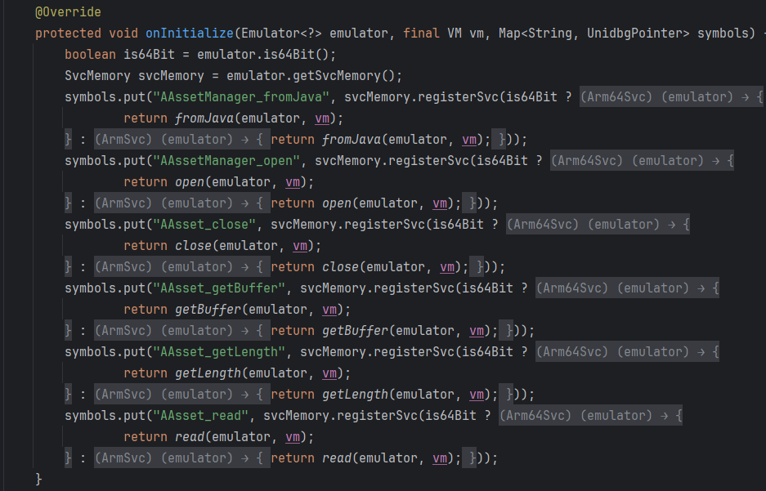Expand the Arm64Svc fold on the AAssetManager_fromJava line
766x491 pixels.
pos(671,97)
